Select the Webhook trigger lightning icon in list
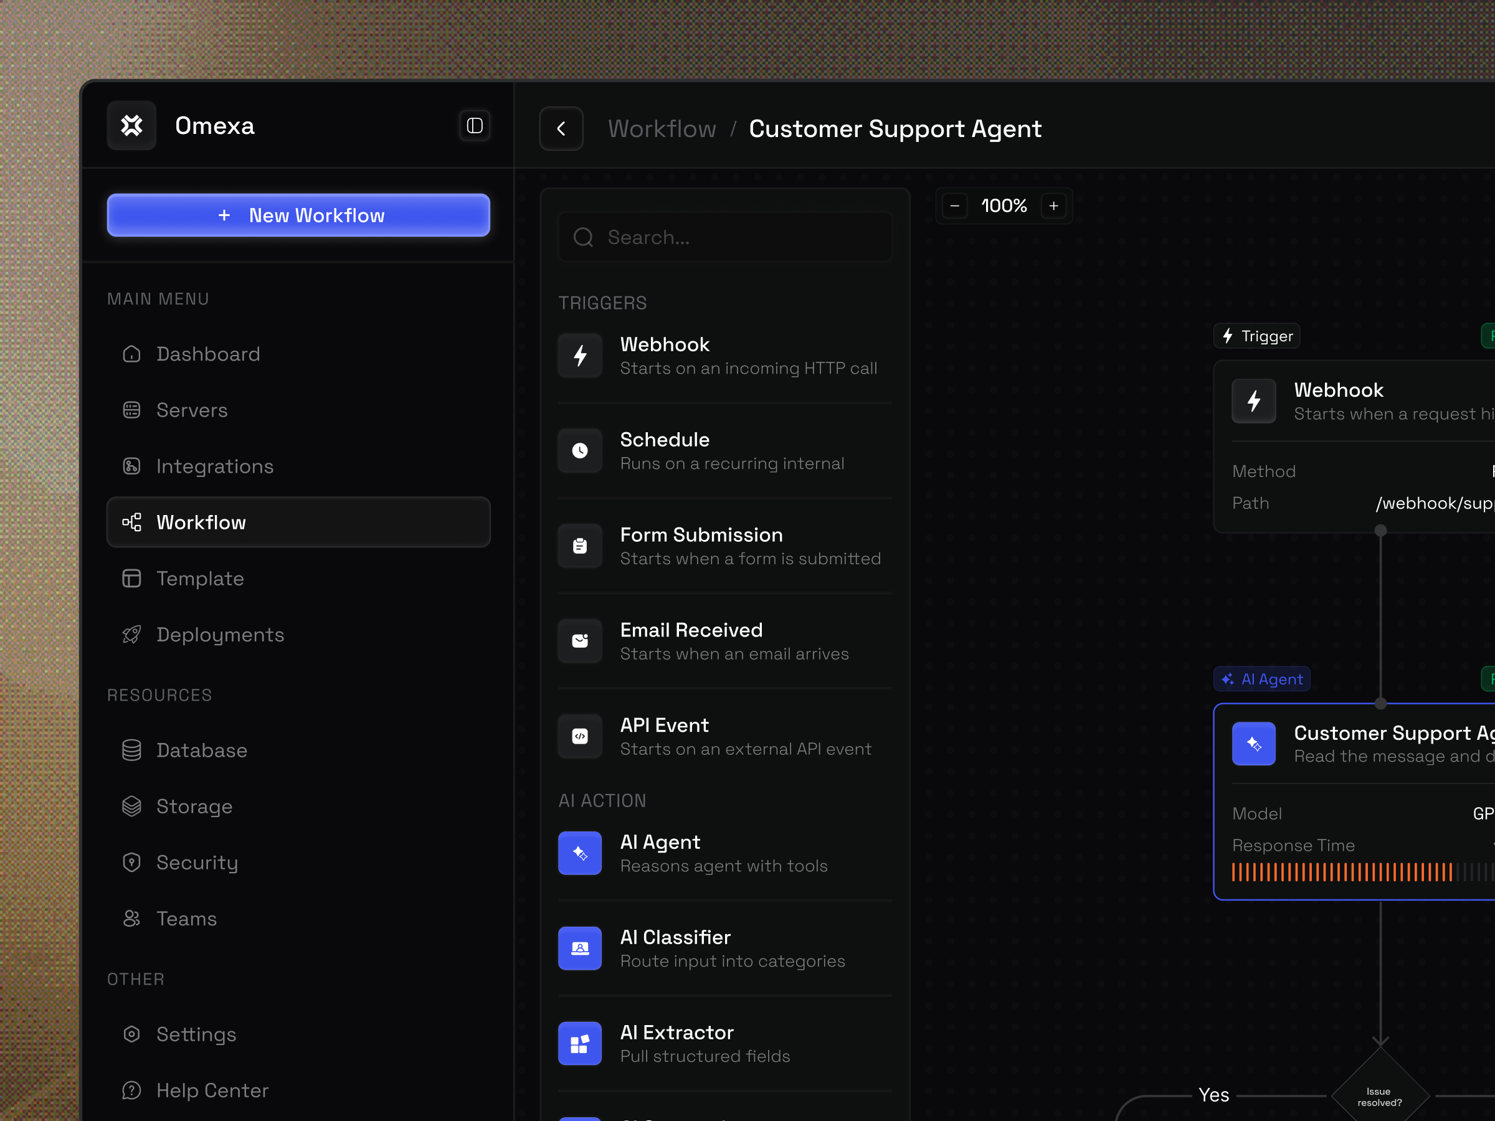This screenshot has width=1495, height=1121. [580, 356]
